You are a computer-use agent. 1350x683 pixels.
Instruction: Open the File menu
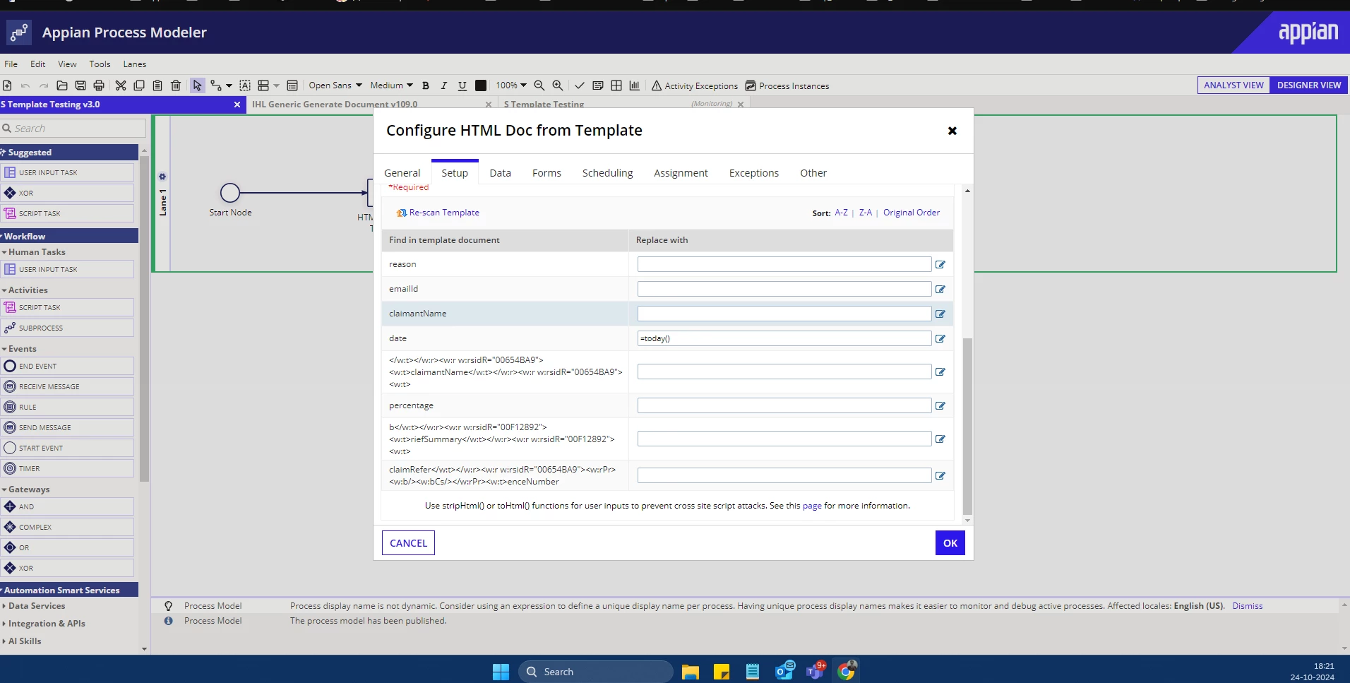[11, 64]
